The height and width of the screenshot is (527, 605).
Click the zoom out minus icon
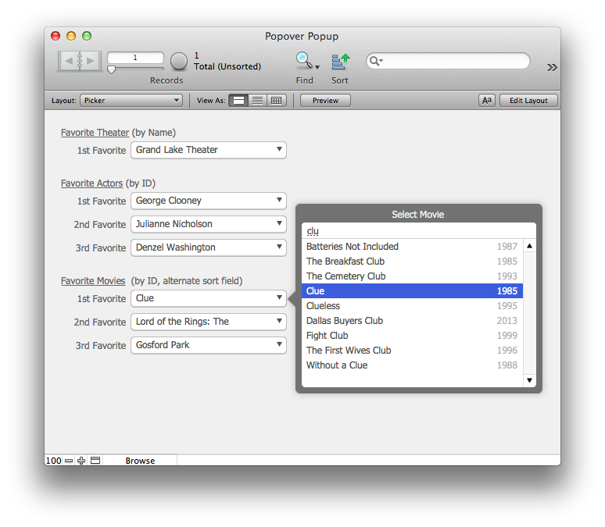[69, 461]
